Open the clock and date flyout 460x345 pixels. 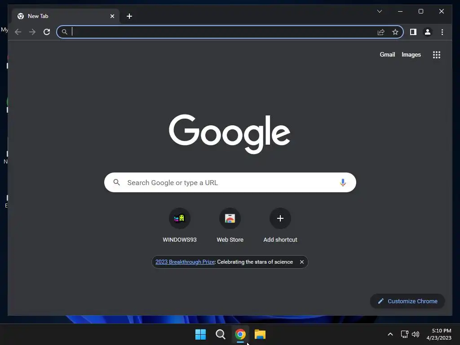439,334
